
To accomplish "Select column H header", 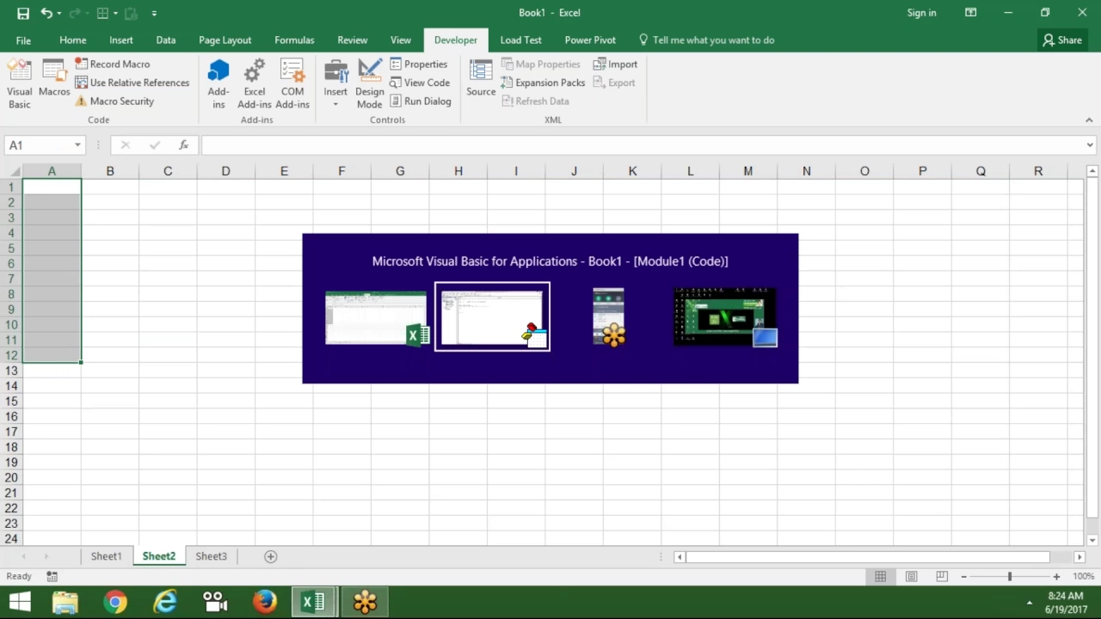I will pos(458,171).
